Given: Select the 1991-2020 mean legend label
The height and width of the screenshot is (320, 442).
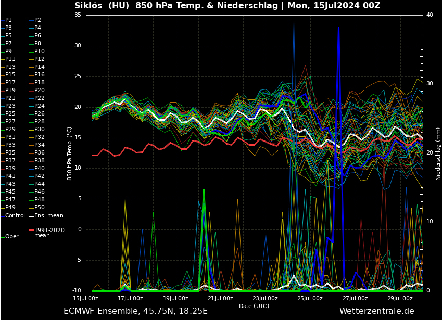Looking at the screenshot, I should point(49,233).
